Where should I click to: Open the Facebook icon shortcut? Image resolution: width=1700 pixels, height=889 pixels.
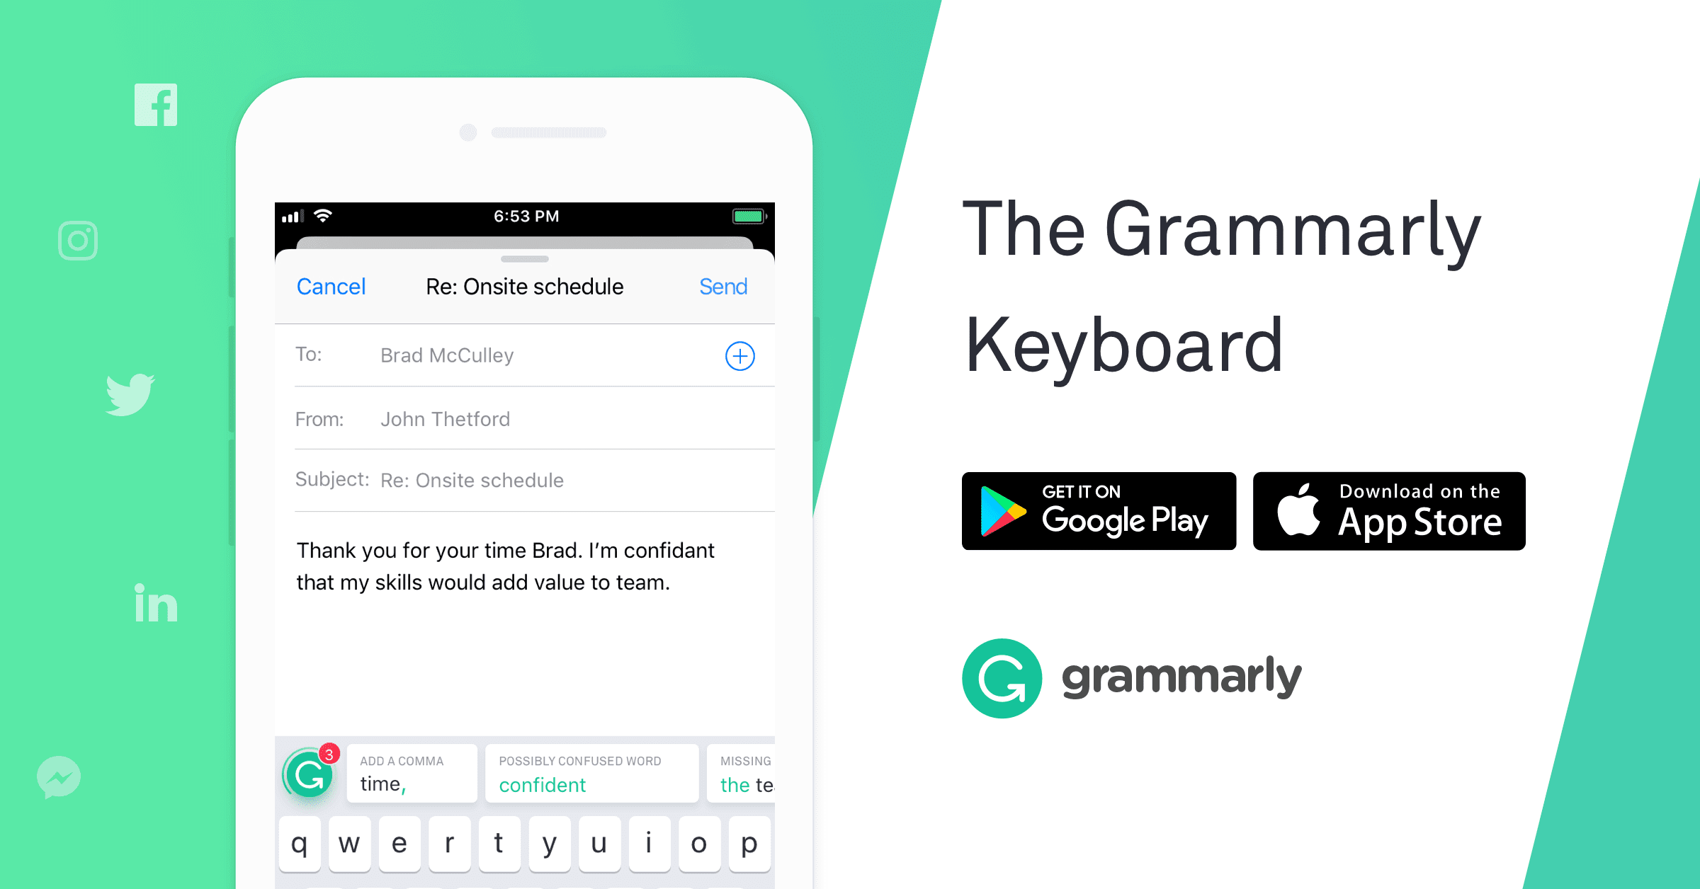[x=159, y=108]
